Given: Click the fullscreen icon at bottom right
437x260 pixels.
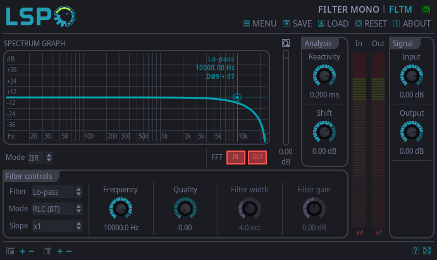Looking at the screenshot, I should point(427,251).
